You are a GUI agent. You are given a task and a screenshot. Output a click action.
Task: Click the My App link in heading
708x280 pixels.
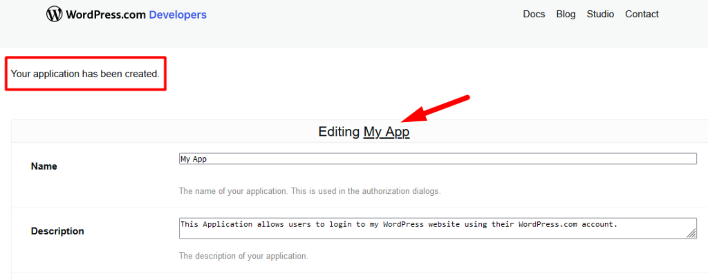click(386, 132)
